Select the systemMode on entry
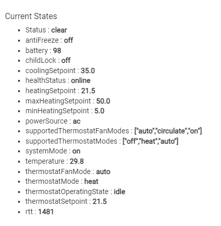The width and height of the screenshot is (221, 226). pos(53,151)
